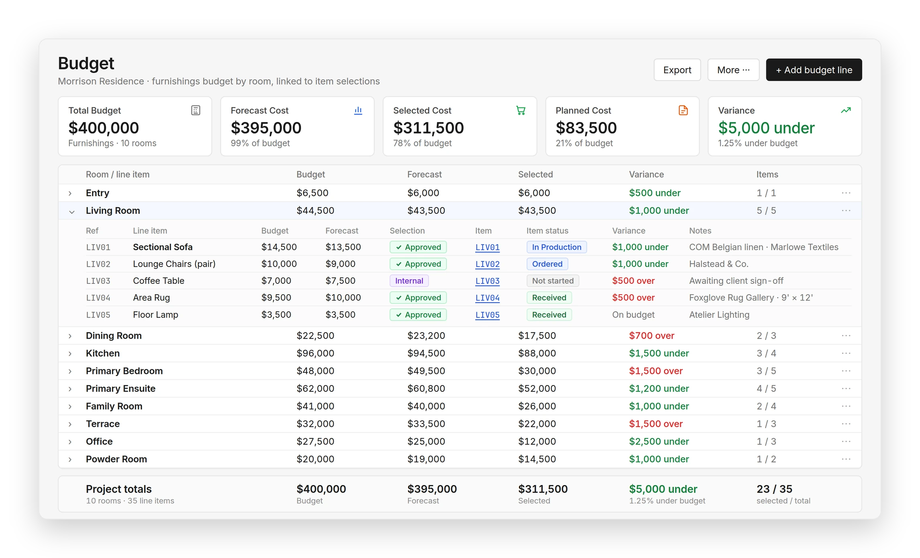Click the In Production status badge
This screenshot has width=920, height=558.
pos(556,247)
